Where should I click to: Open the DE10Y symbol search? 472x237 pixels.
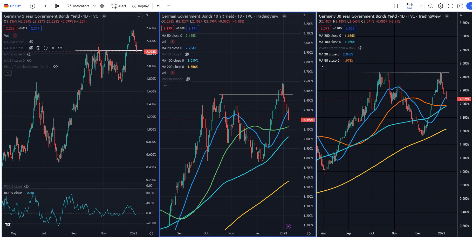pos(12,6)
